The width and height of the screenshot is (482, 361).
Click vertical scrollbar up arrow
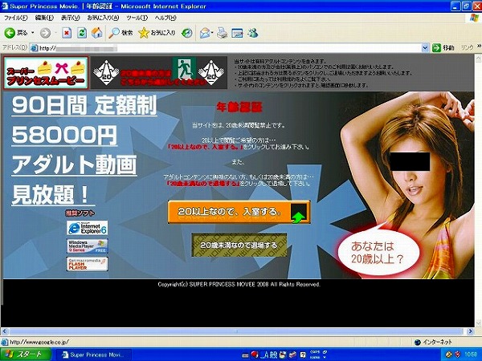tap(478, 58)
